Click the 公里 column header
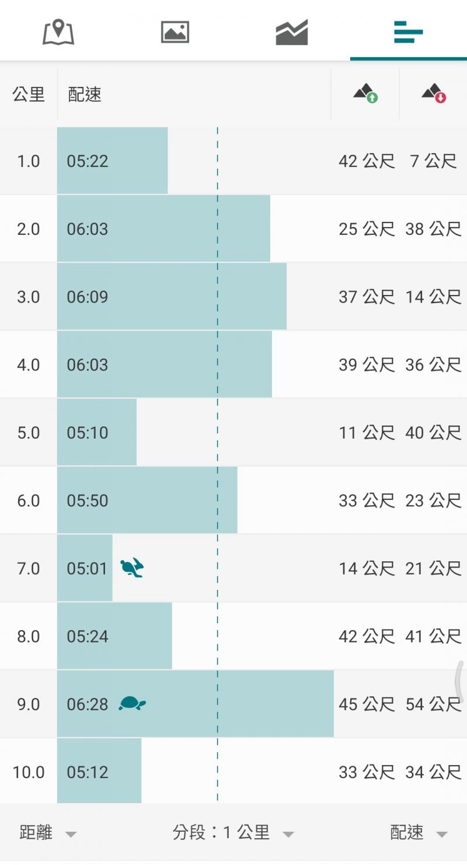Viewport: 467px width, 865px height. point(29,94)
